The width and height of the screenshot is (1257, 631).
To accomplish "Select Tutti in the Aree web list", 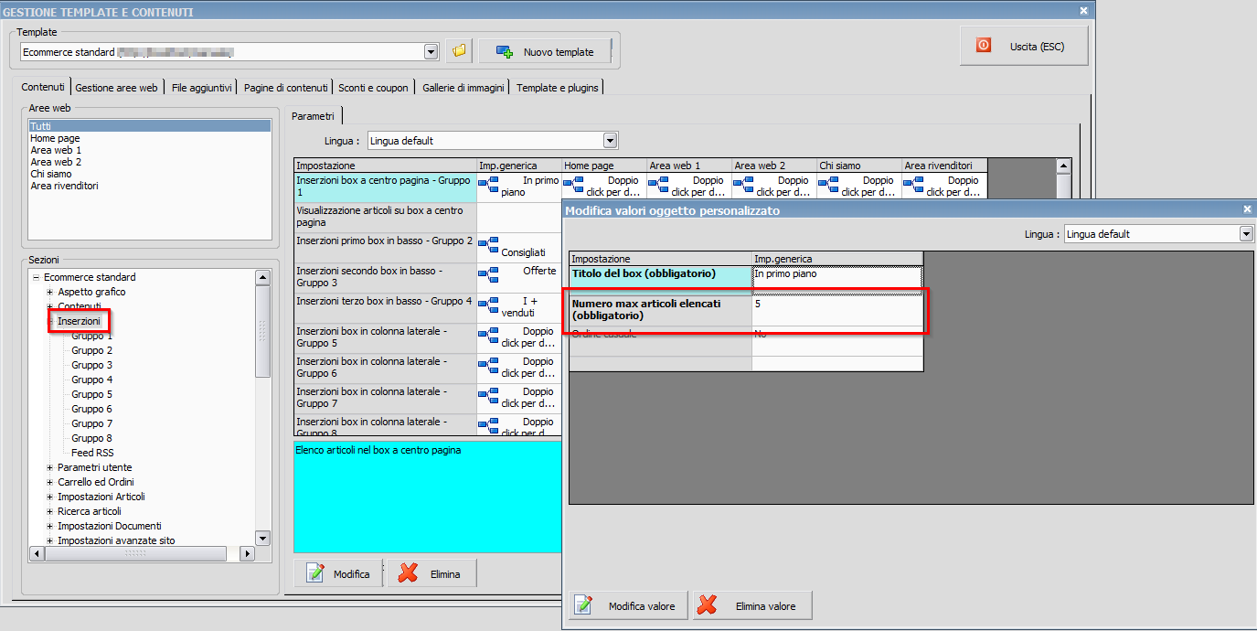I will [x=150, y=126].
